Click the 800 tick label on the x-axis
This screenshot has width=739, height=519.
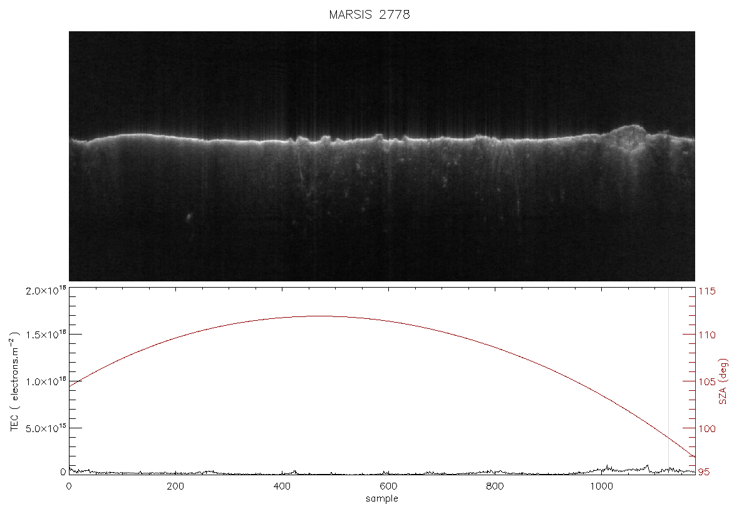[495, 486]
